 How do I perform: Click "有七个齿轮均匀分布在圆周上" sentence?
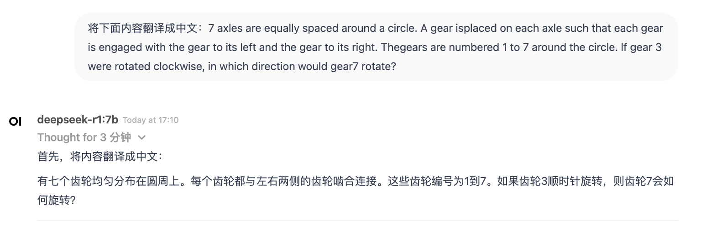point(108,182)
